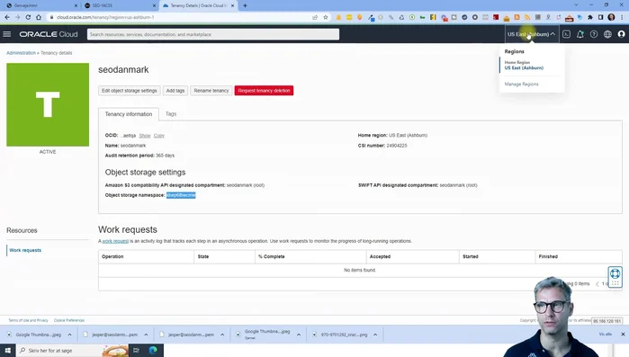
Task: Switch to the SEO-YACSS browser tab
Action: (120, 5)
